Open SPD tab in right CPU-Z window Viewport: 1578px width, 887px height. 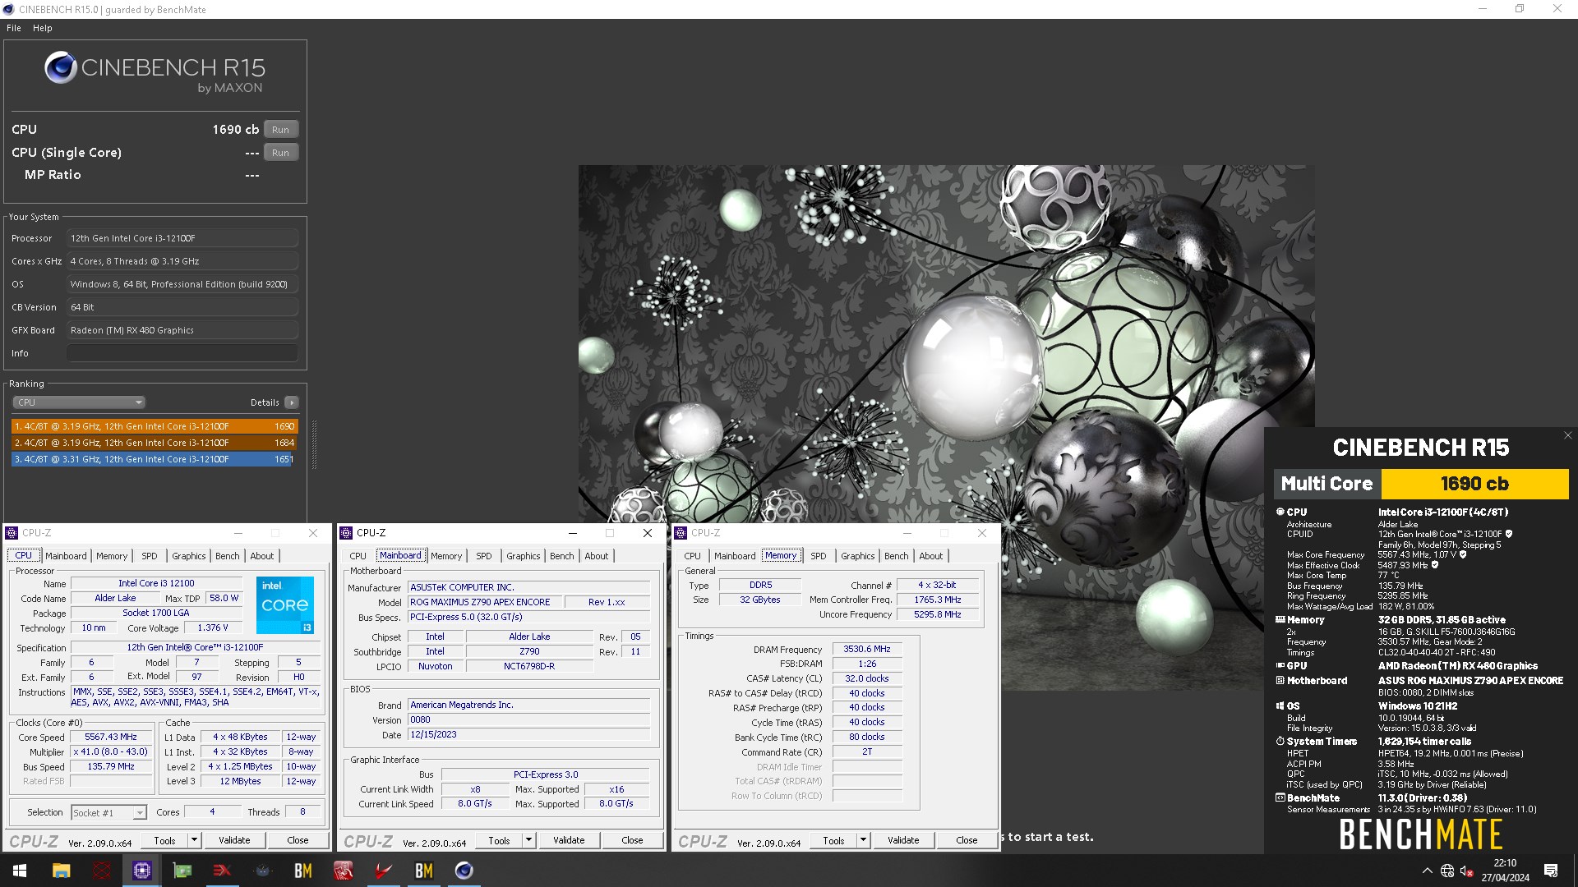[819, 556]
